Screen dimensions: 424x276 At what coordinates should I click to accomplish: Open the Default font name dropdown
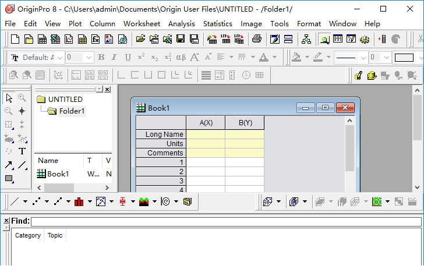[x=60, y=58]
